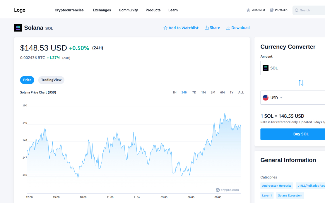This screenshot has height=203, width=325.
Task: Click the $148.53 USD price text
Action: tap(44, 48)
